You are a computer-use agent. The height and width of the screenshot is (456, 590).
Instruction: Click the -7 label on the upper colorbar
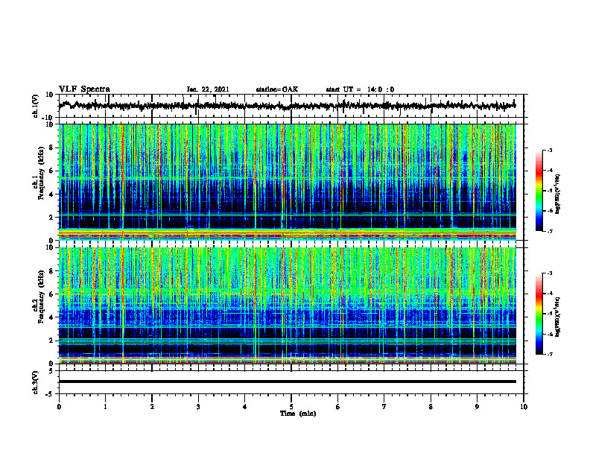click(550, 231)
